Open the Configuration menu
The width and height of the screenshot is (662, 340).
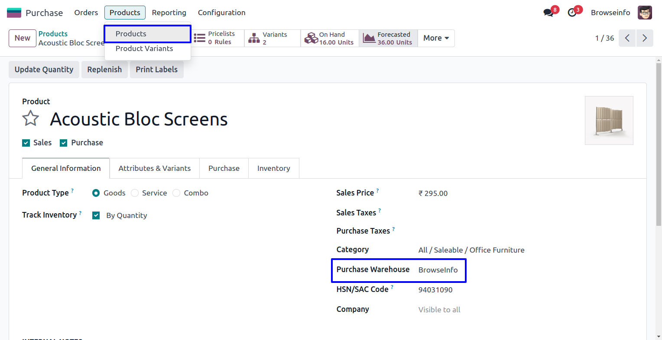point(221,13)
